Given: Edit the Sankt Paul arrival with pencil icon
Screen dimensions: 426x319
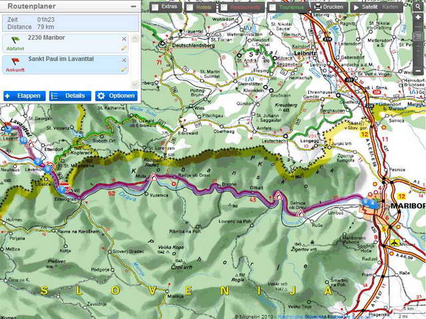Looking at the screenshot, I should pyautogui.click(x=124, y=68).
